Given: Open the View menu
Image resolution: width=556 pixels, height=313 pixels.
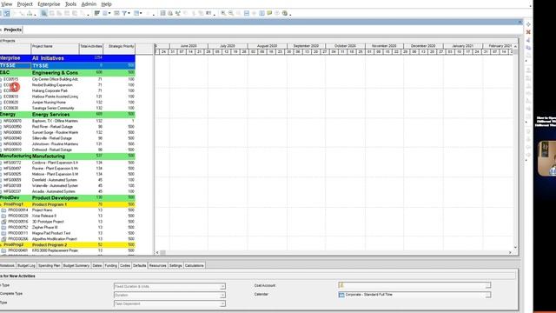Looking at the screenshot, I should [x=6, y=4].
